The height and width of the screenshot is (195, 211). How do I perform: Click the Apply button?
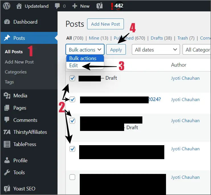(116, 50)
